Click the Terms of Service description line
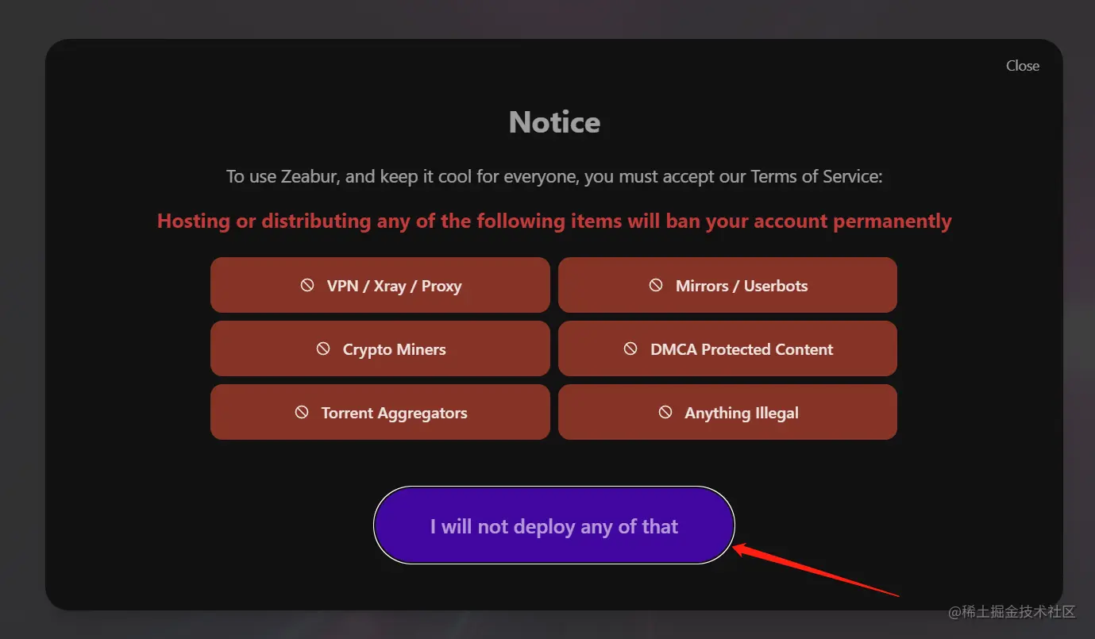 [554, 176]
